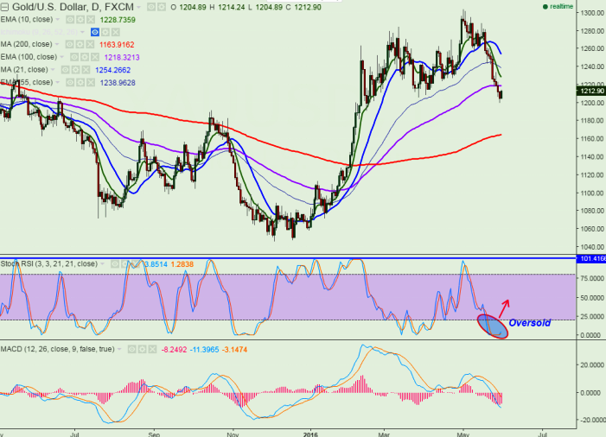Remove the MA (200, close) indicator
606x437 pixels.
(x=90, y=44)
